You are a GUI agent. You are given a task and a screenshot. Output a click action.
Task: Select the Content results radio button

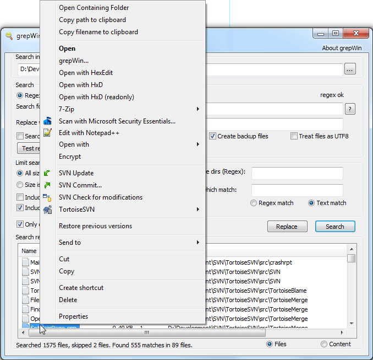pos(323,344)
